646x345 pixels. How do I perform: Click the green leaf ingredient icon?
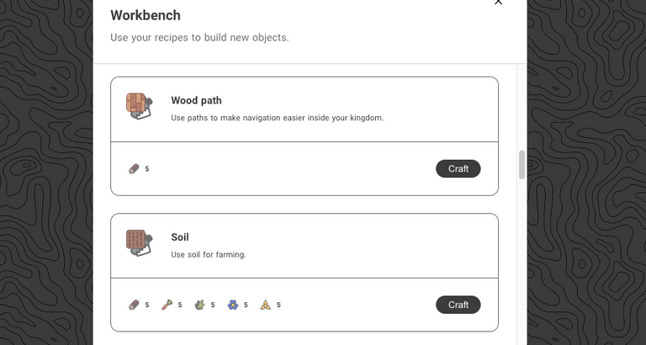[x=200, y=305]
